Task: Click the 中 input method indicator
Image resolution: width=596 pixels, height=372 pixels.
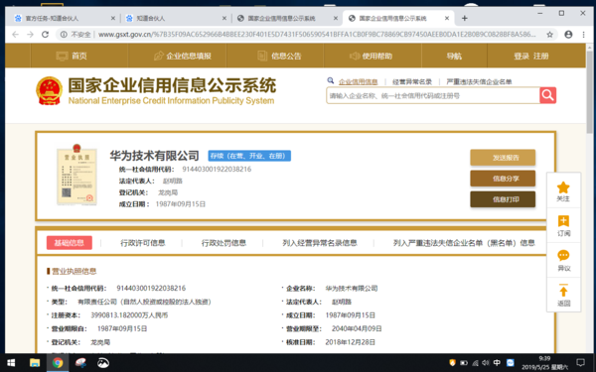Action: [497, 362]
